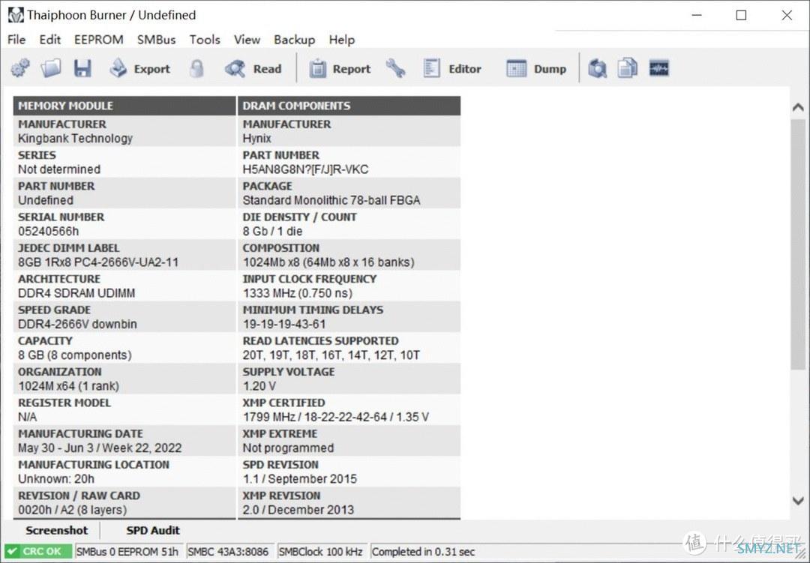Open the Edit menu
The width and height of the screenshot is (810, 563).
(50, 40)
